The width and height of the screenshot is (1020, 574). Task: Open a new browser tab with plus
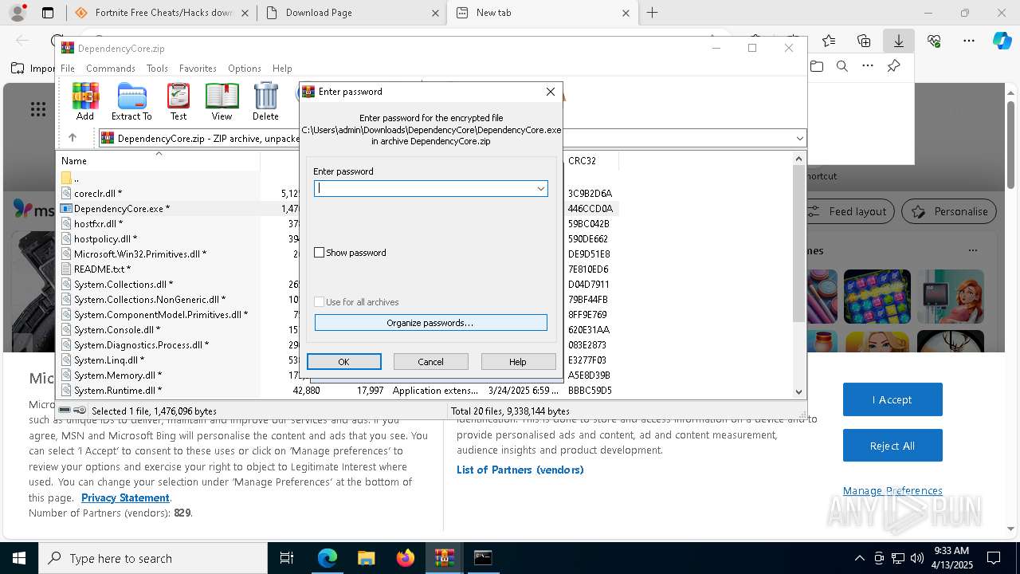pyautogui.click(x=652, y=13)
